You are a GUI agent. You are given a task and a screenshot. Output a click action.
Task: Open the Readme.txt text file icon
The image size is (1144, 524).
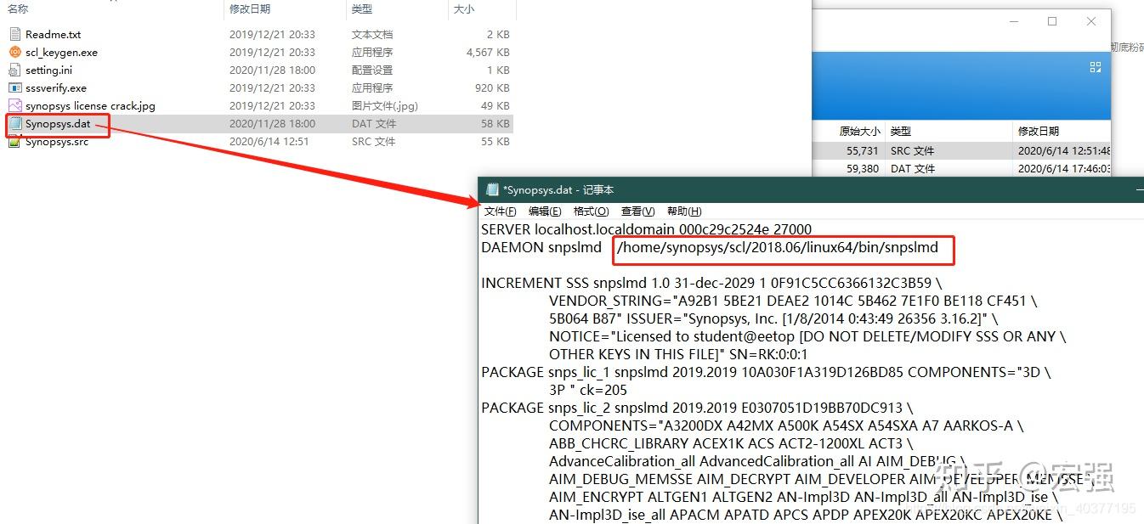[15, 34]
